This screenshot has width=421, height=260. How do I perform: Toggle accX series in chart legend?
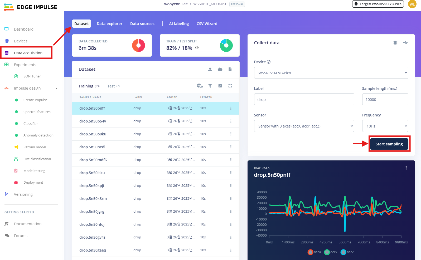click(311, 252)
